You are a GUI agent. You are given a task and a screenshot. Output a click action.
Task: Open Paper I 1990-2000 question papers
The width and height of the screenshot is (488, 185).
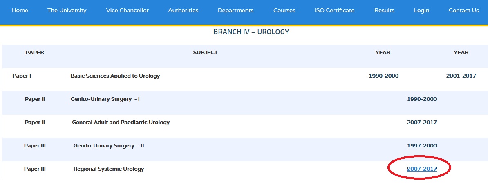point(383,76)
